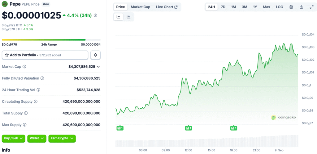Open the calendar date range picker
Image resolution: width=317 pixels, height=154 pixels.
tap(291, 7)
